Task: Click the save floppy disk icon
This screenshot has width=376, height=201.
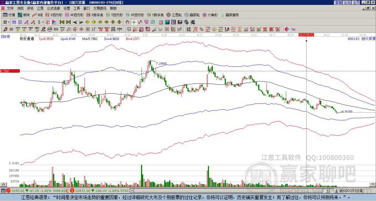Action: tap(180, 22)
